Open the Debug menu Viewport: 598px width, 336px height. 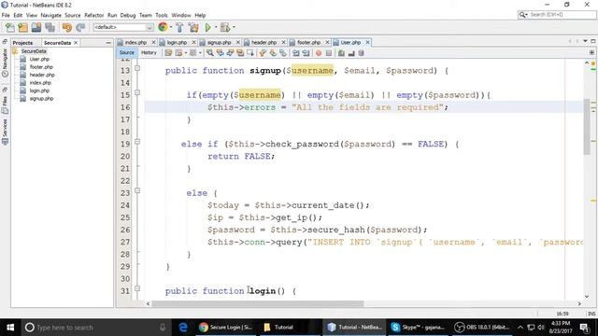point(128,15)
